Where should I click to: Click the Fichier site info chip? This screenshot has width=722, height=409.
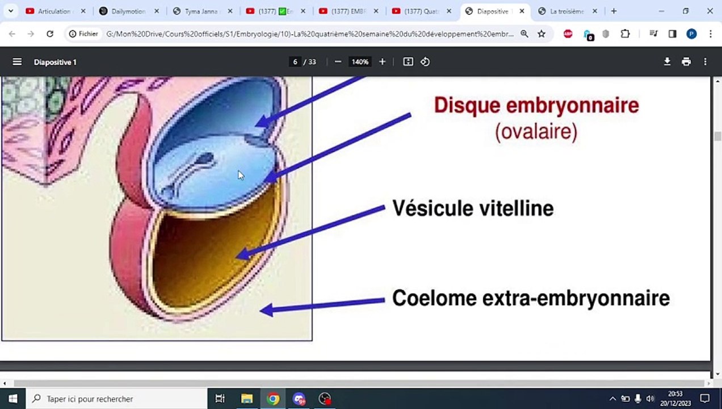[83, 34]
